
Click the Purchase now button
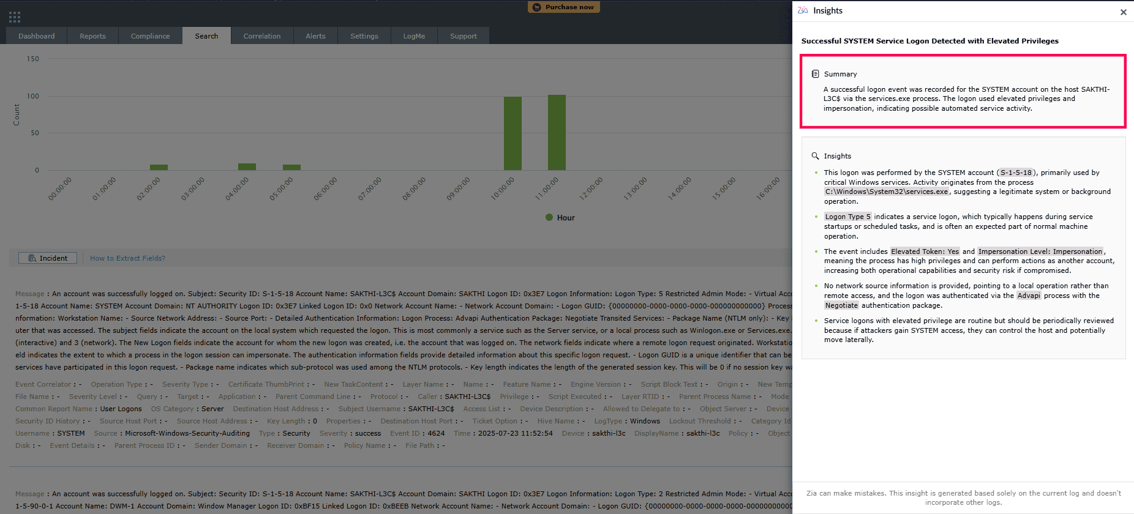564,7
